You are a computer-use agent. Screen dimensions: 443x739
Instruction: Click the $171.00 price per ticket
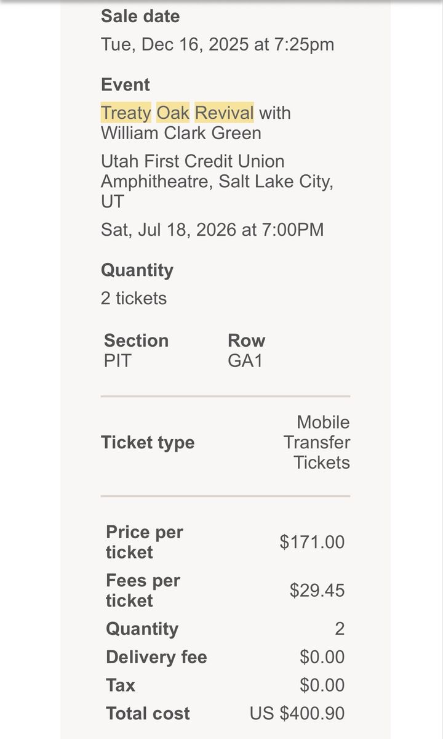coord(312,542)
